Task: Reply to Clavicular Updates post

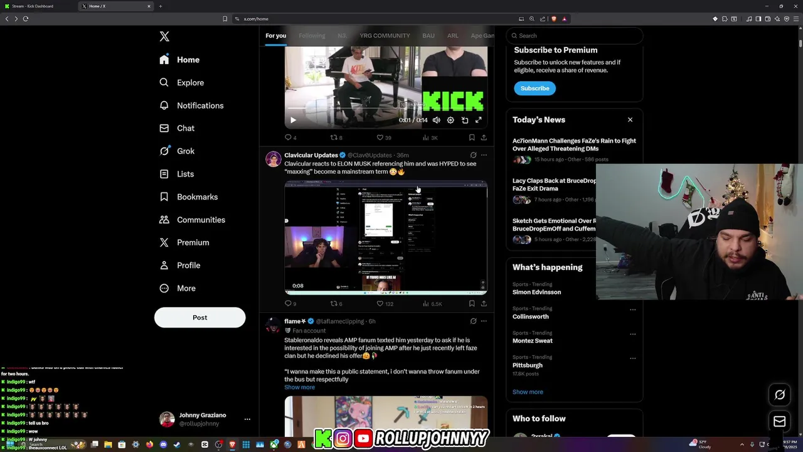Action: pos(289,304)
